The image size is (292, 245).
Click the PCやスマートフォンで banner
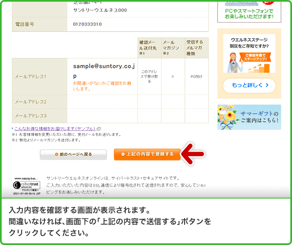[249, 11]
